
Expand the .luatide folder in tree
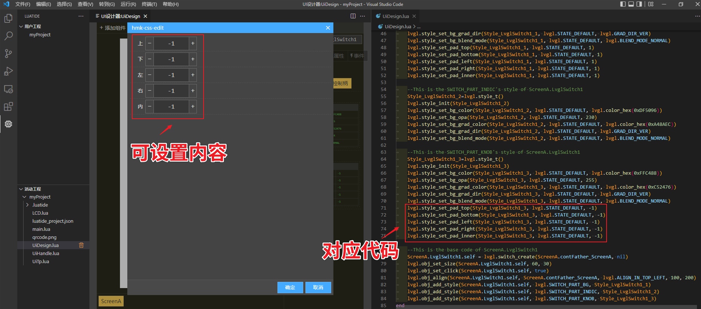(28, 205)
